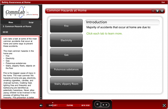
Task: Switch to the Script tab
Action: (x=31, y=22)
